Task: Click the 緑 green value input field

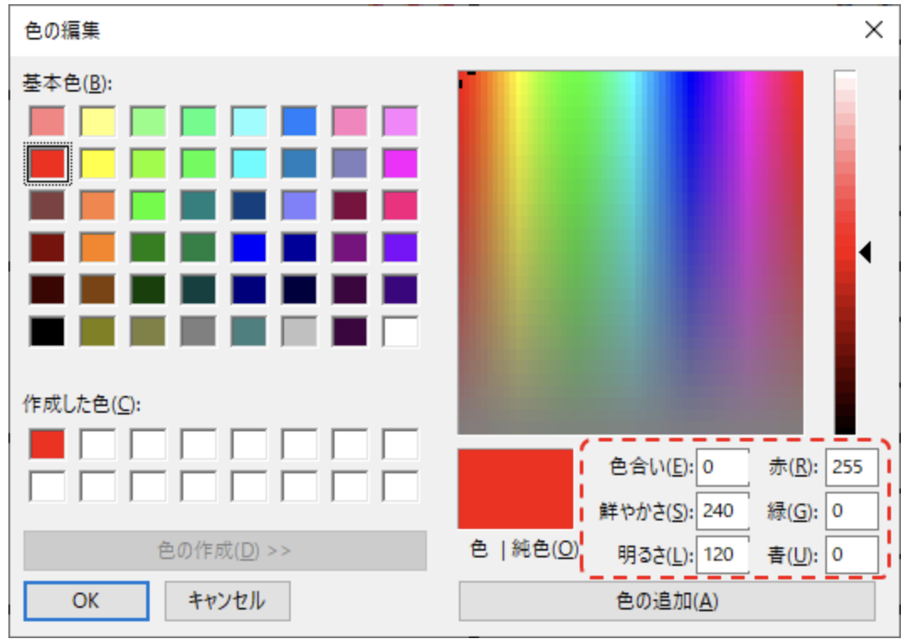Action: click(851, 510)
